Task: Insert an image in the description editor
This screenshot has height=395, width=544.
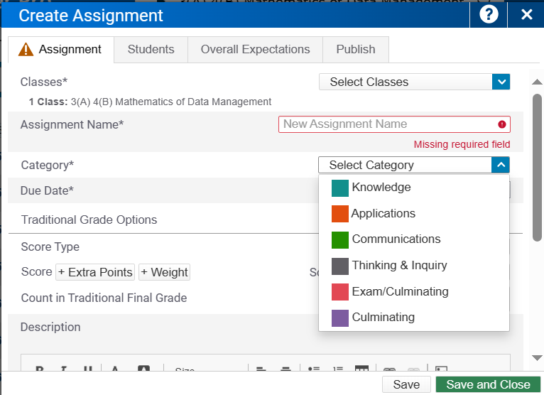Action: (x=441, y=369)
